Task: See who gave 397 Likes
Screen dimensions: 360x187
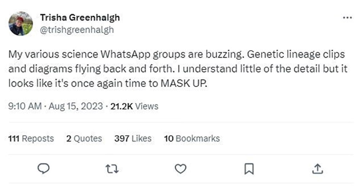Action: (133, 139)
